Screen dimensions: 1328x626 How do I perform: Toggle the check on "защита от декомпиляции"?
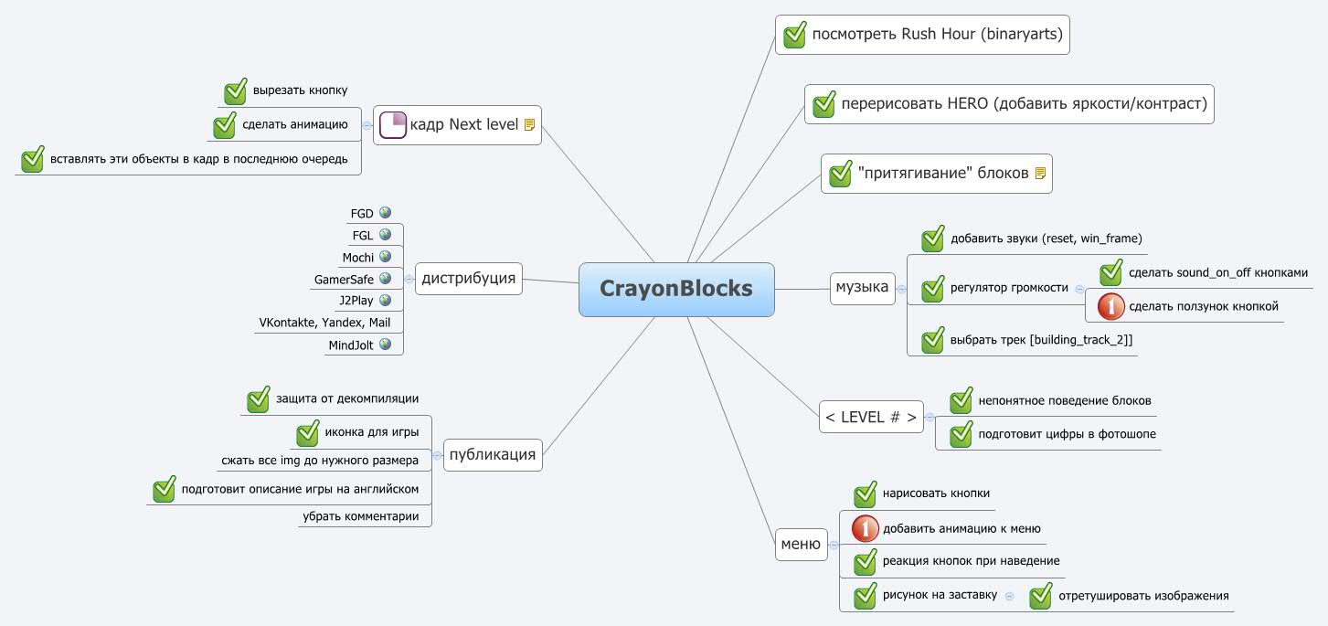258,398
